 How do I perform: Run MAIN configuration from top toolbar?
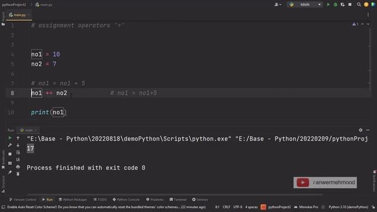point(328,4)
